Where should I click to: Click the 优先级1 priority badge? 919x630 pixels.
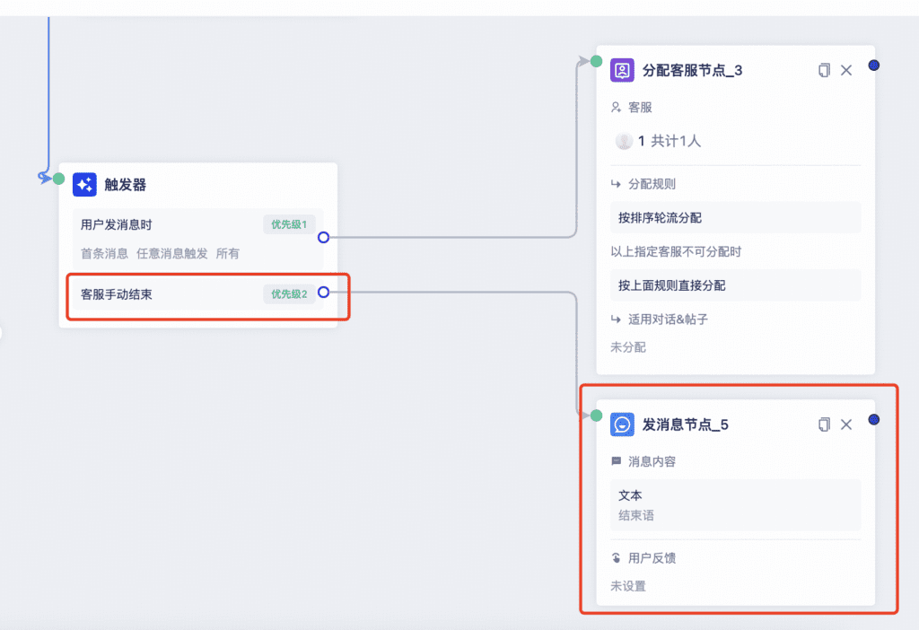click(289, 224)
